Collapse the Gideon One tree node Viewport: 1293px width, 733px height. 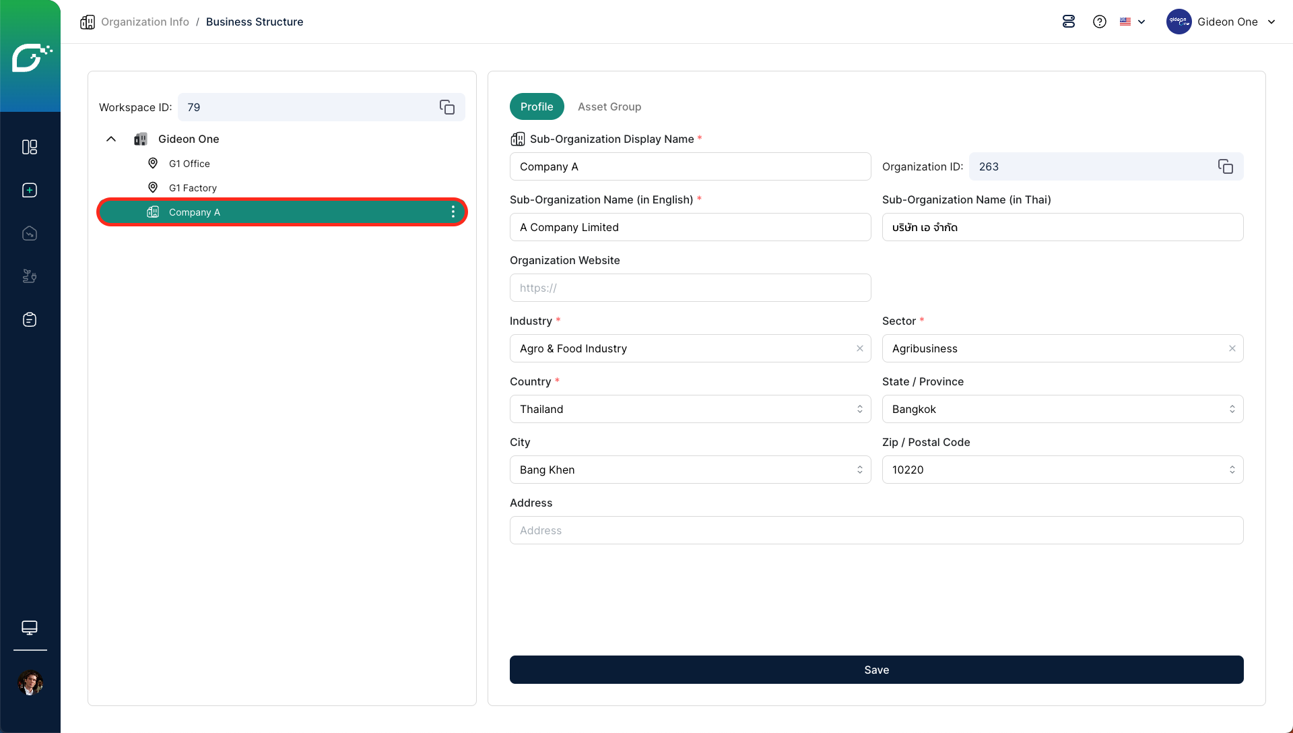pyautogui.click(x=111, y=139)
